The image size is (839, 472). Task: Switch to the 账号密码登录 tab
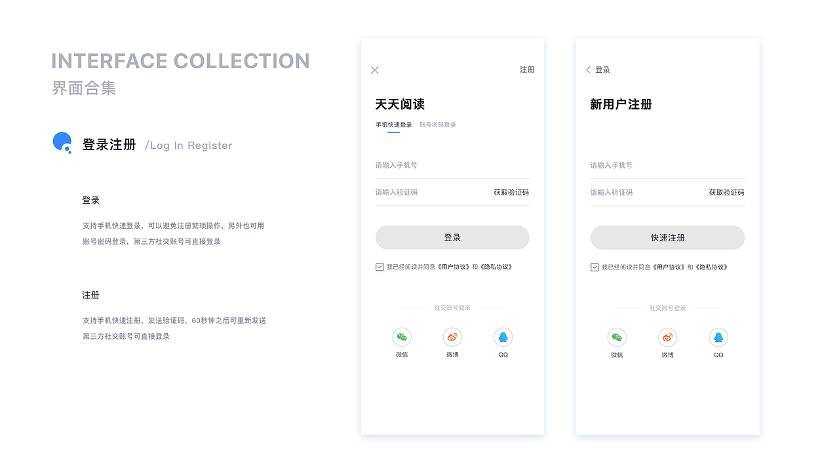click(x=439, y=124)
